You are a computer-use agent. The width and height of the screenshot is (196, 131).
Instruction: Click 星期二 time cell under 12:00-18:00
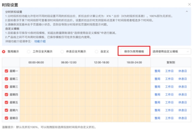coord(101,79)
